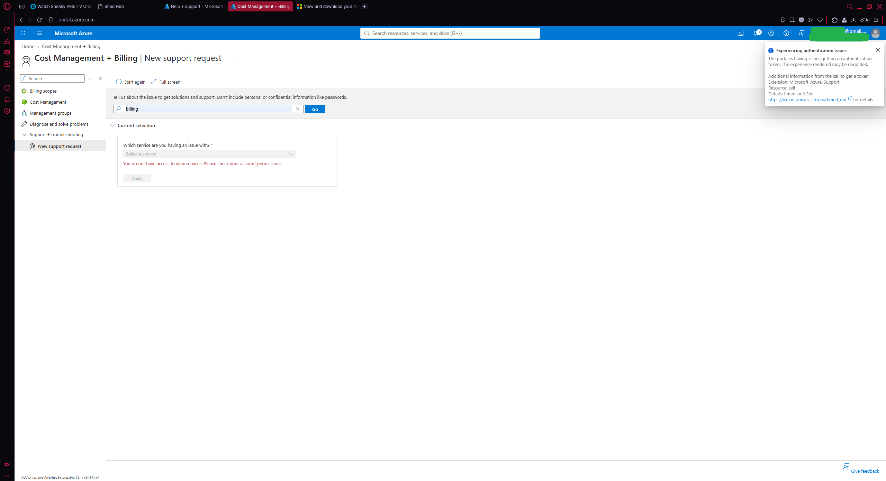Screen dimensions: 886x481
Task: Open the browser downloads icon
Action: (x=853, y=20)
